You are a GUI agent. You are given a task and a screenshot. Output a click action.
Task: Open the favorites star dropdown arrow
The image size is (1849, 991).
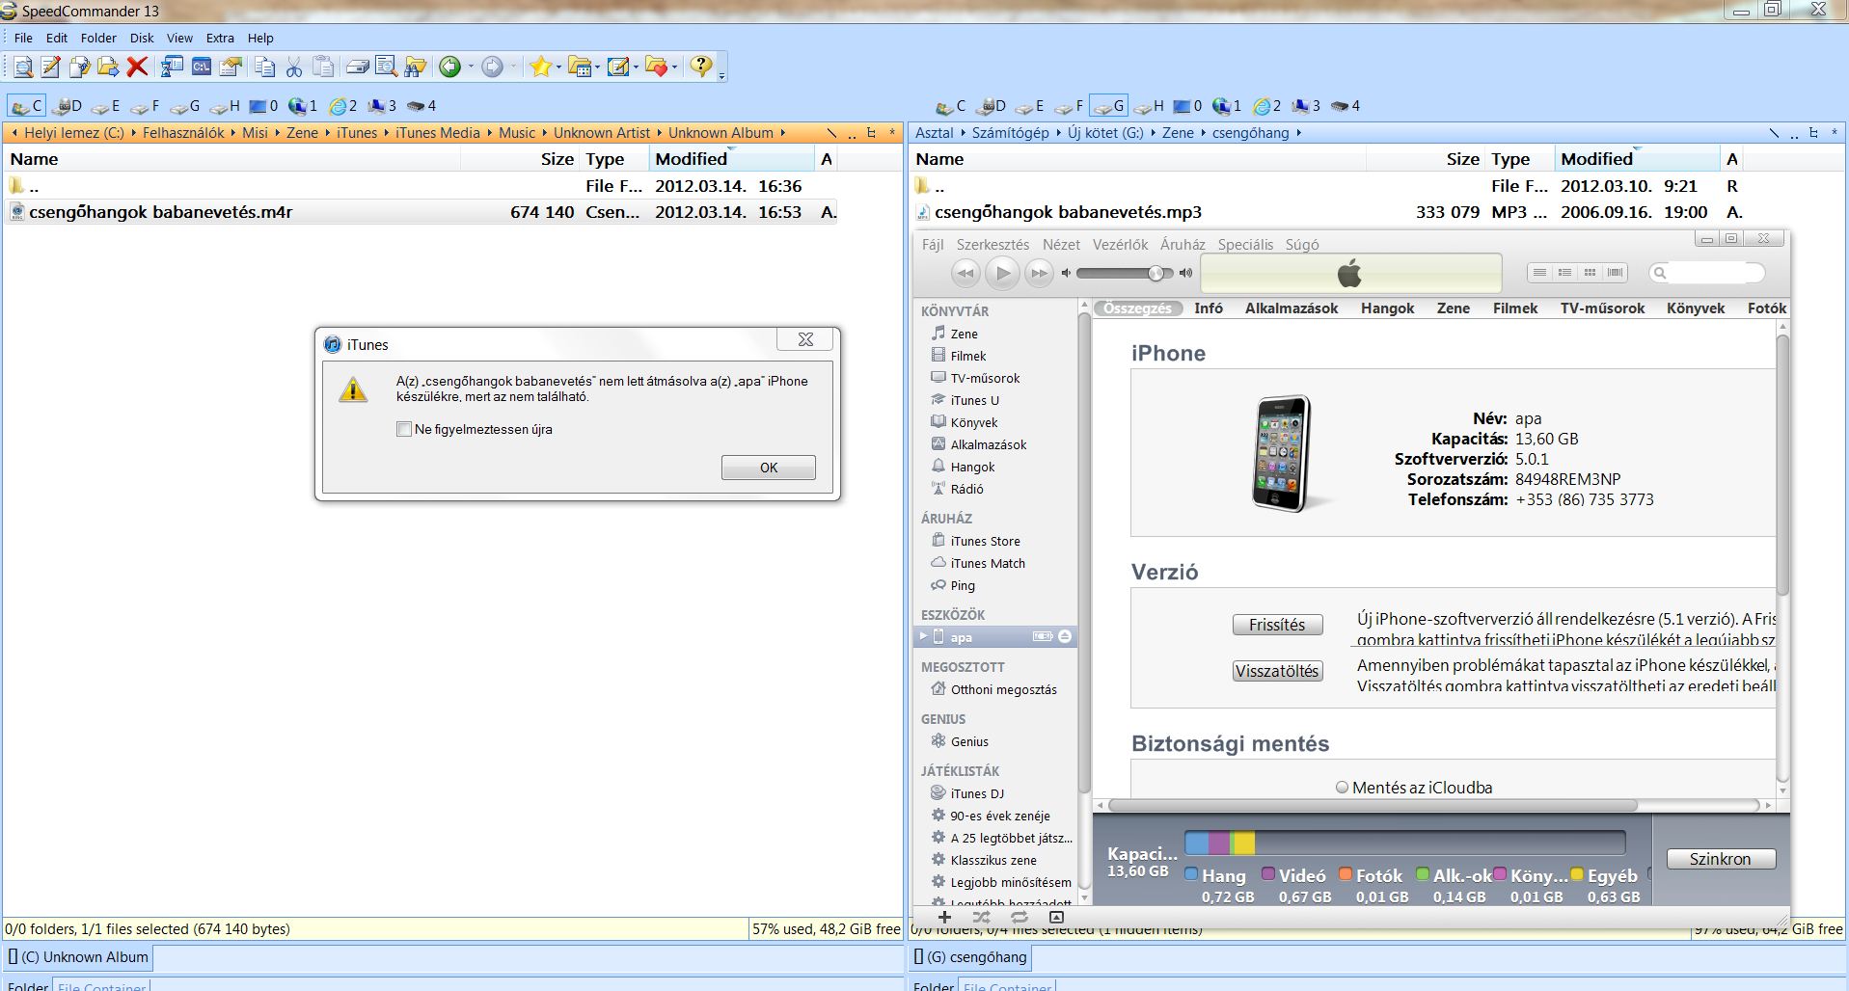coord(558,67)
